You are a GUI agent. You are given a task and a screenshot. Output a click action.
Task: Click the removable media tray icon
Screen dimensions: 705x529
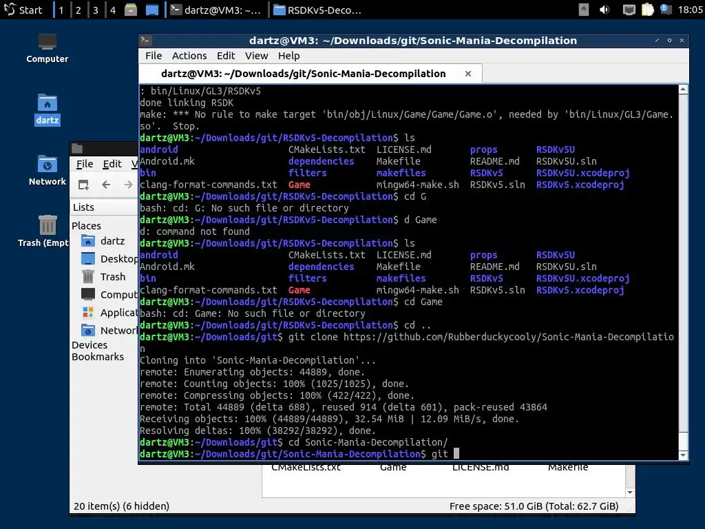click(584, 10)
